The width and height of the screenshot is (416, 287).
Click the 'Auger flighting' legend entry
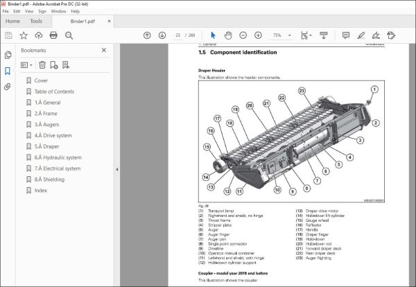pos(318,258)
